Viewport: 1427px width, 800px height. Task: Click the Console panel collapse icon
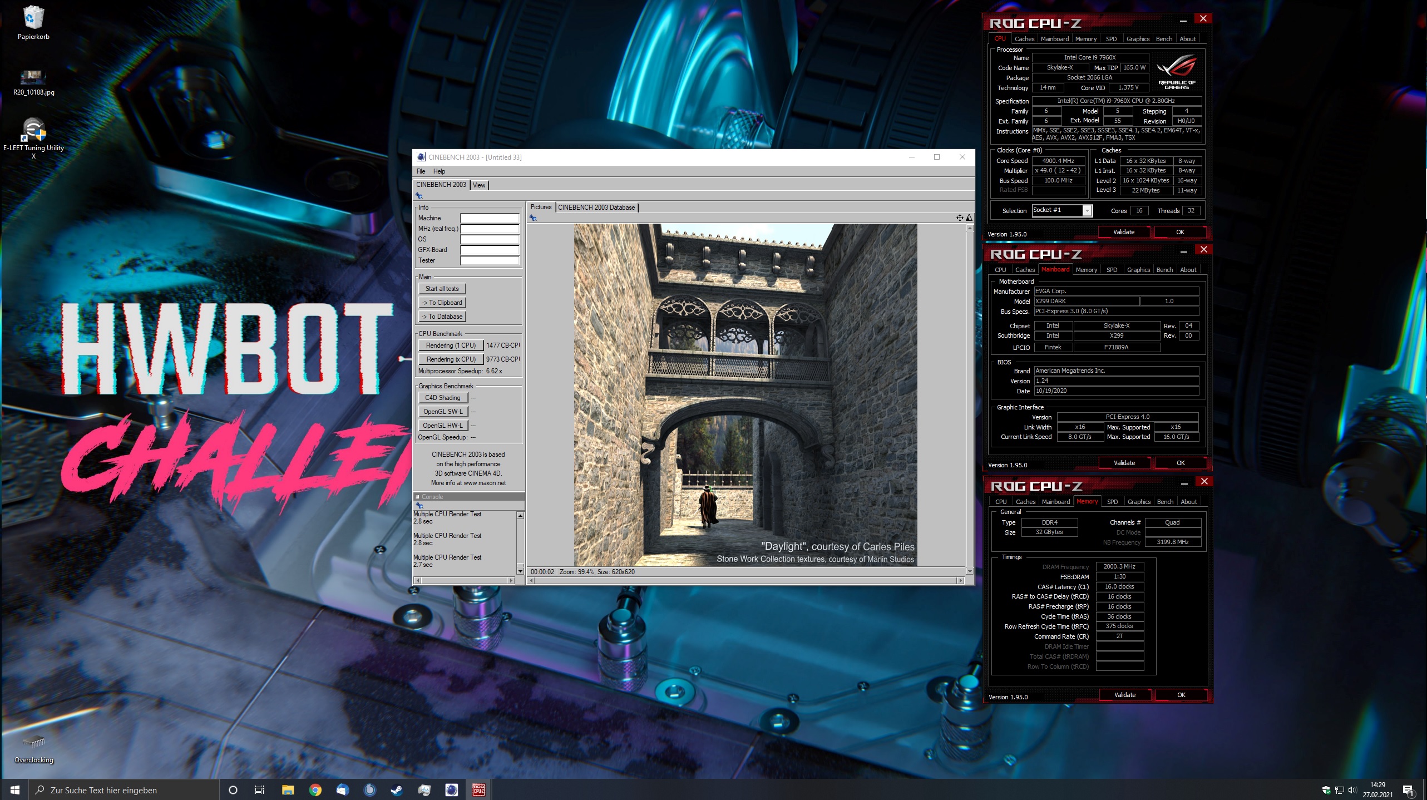417,497
